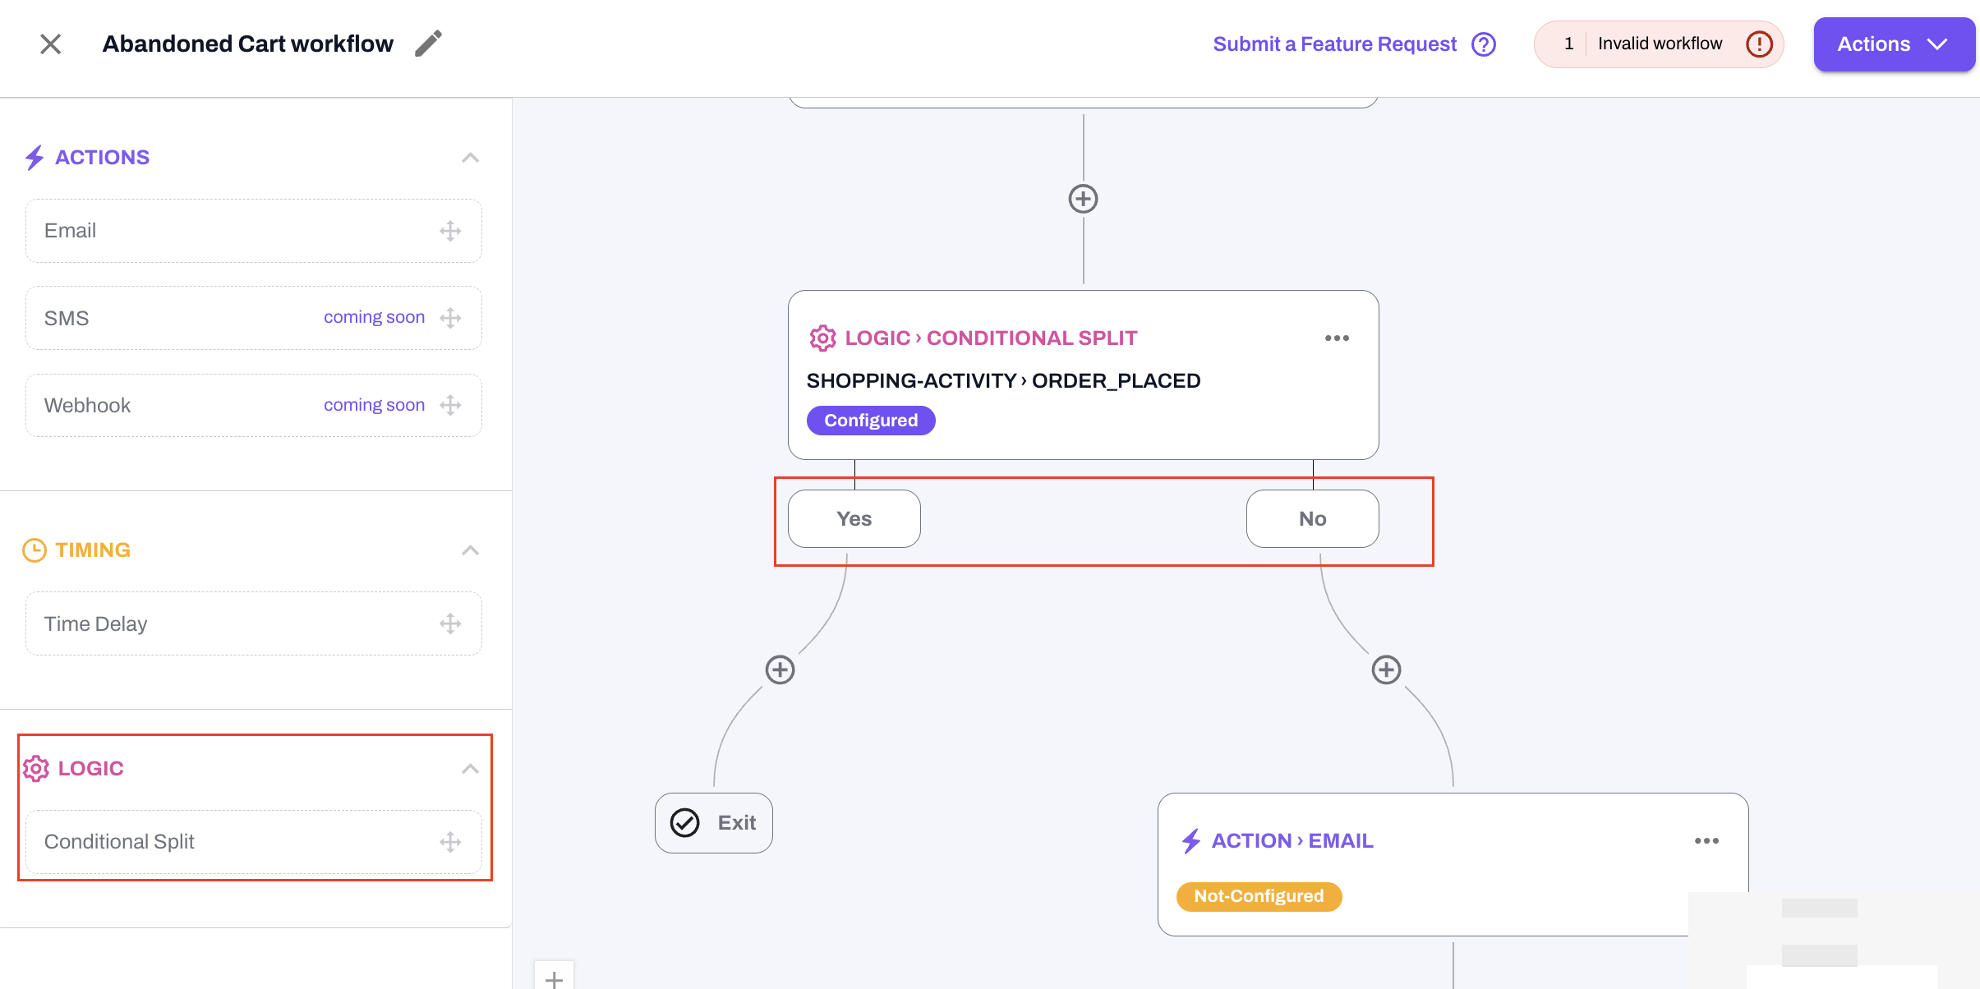Click the Invalid workflow warning icon

[x=1759, y=44]
